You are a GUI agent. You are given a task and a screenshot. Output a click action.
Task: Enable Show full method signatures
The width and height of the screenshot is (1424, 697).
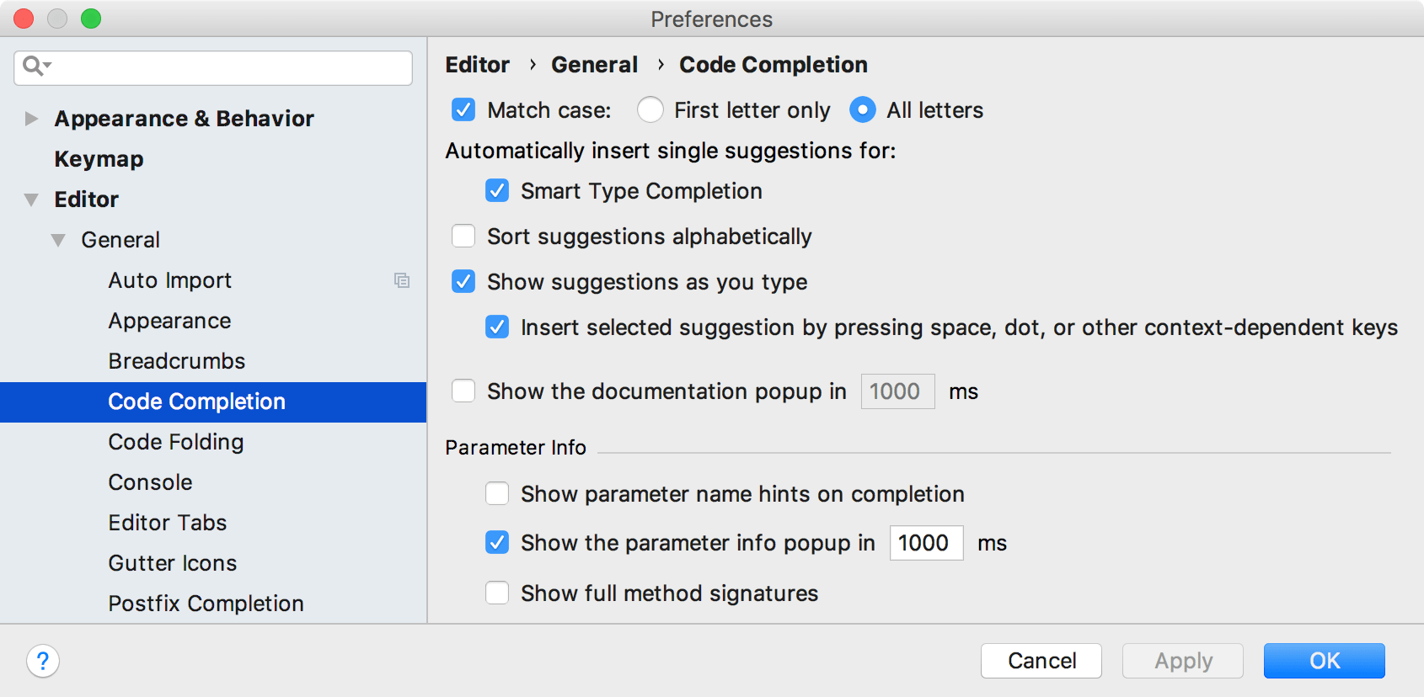pyautogui.click(x=497, y=593)
